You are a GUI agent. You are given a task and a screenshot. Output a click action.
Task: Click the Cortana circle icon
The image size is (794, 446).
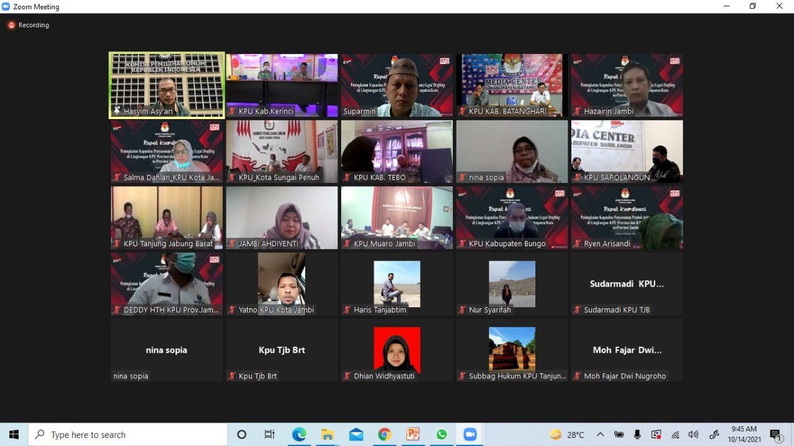click(x=242, y=435)
